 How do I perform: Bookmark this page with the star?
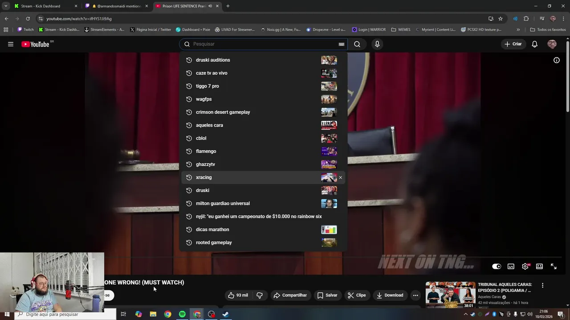click(x=501, y=19)
